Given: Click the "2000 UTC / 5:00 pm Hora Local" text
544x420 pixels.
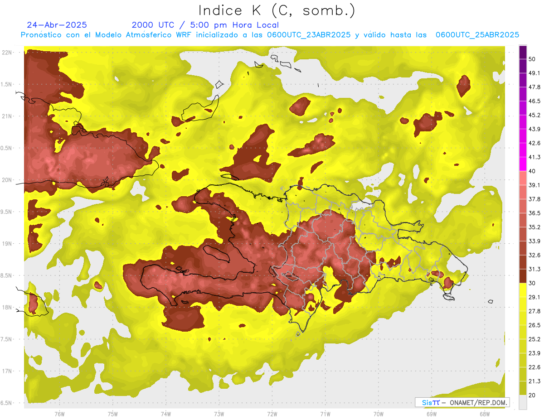Looking at the screenshot, I should (x=205, y=25).
